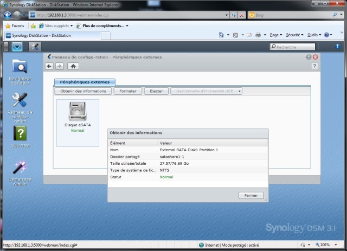This screenshot has width=347, height=251.
Task: Open Plus de compléments link
Action: click(x=102, y=26)
